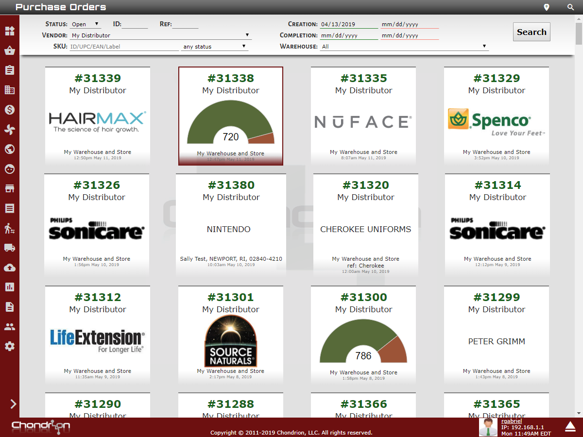Click the add location pin icon

[547, 7]
